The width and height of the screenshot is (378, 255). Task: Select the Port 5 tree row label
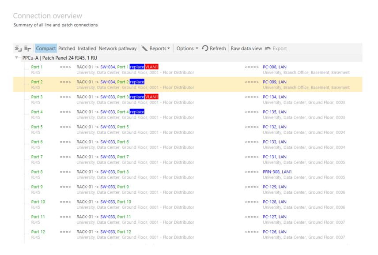37,127
